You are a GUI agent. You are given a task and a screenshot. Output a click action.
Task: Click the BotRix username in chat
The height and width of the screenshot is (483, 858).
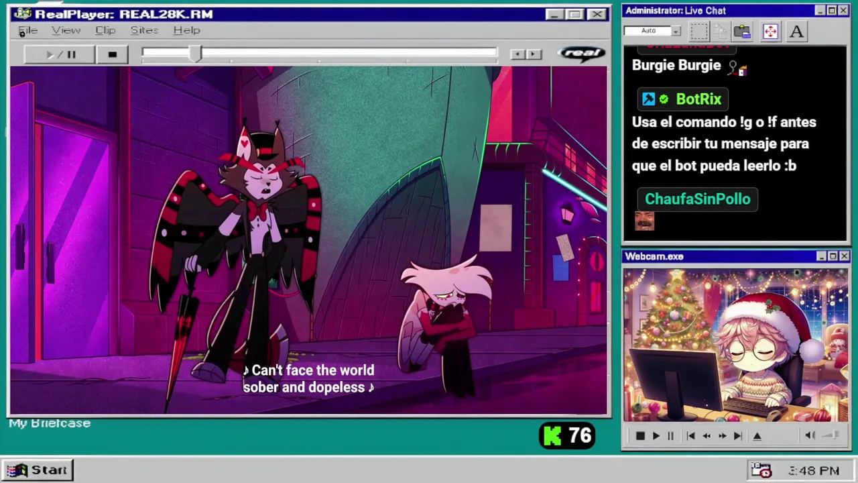[698, 99]
